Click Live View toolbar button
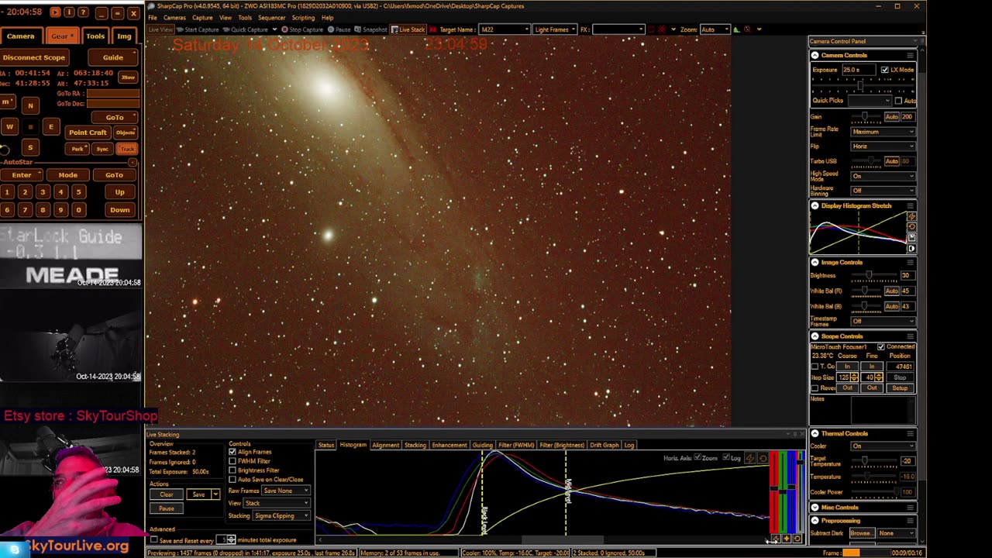992x558 pixels. click(x=160, y=29)
